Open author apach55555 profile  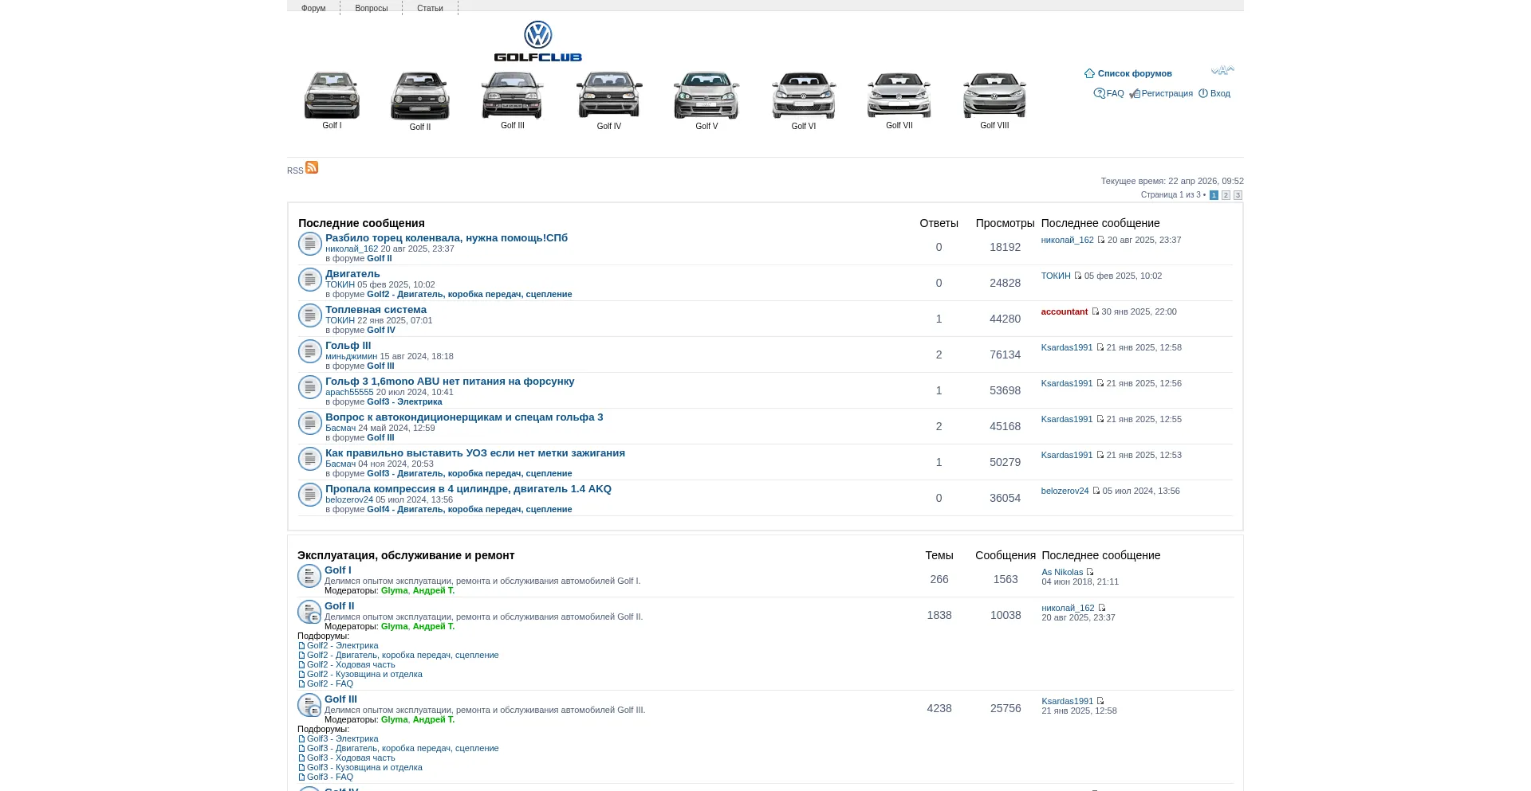pos(349,392)
